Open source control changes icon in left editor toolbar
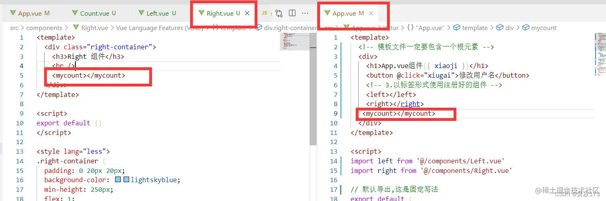Viewport: 606px width, 201px height. [x=279, y=13]
